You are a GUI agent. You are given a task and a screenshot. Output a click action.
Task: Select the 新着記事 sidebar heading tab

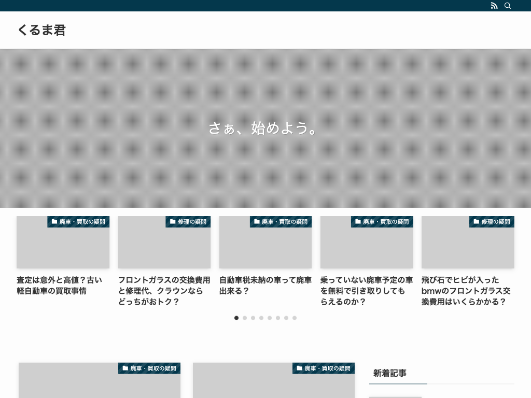pyautogui.click(x=390, y=373)
